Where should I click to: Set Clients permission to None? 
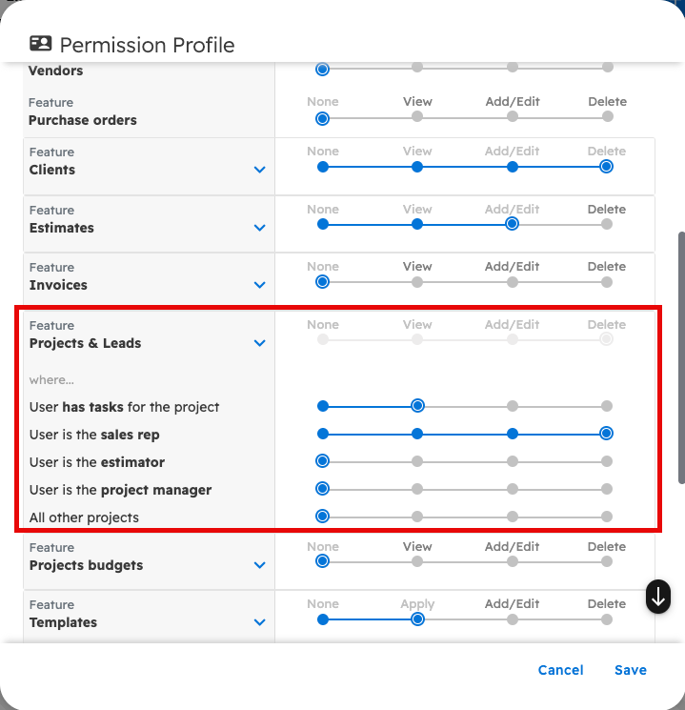(323, 166)
